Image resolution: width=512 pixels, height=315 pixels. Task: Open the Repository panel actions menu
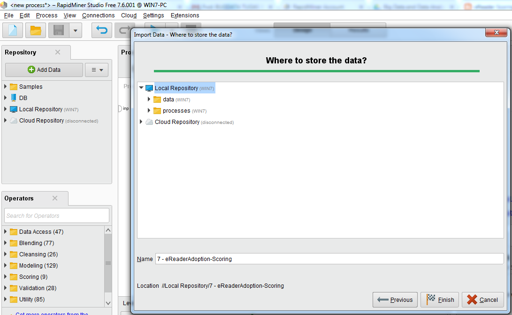pyautogui.click(x=97, y=69)
